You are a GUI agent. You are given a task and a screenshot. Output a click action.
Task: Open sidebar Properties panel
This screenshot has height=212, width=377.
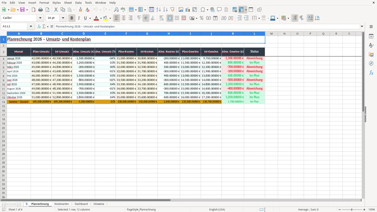click(x=371, y=36)
